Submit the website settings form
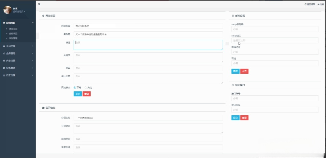326x158 pixels. (x=78, y=94)
